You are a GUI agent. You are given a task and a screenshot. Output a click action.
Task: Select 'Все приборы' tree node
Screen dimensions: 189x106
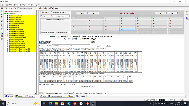pyautogui.click(x=12, y=14)
